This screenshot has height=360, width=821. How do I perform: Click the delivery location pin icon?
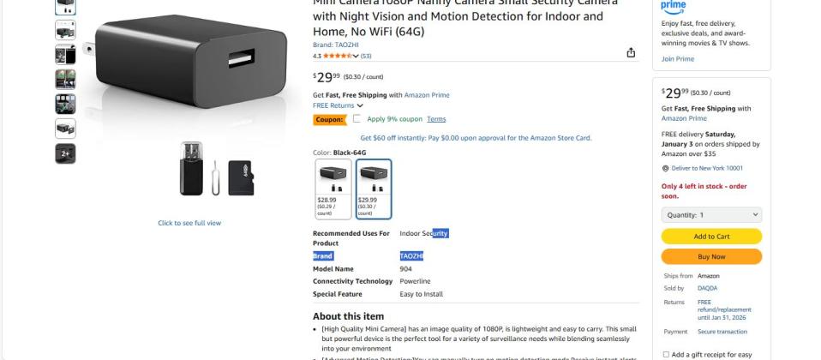[665, 168]
